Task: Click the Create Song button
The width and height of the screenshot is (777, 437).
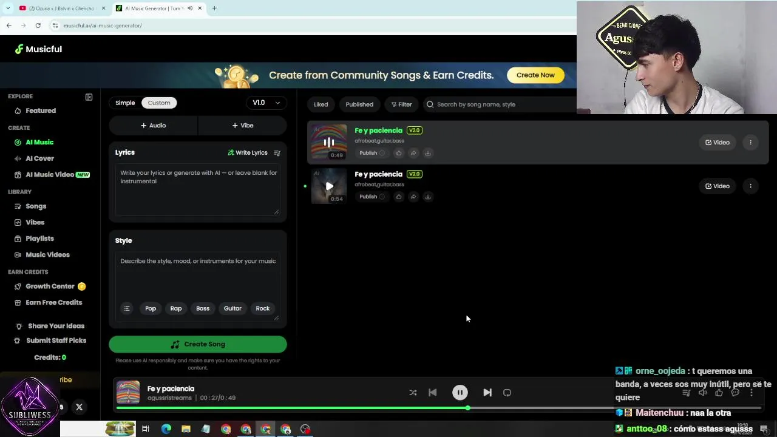Action: pos(198,344)
